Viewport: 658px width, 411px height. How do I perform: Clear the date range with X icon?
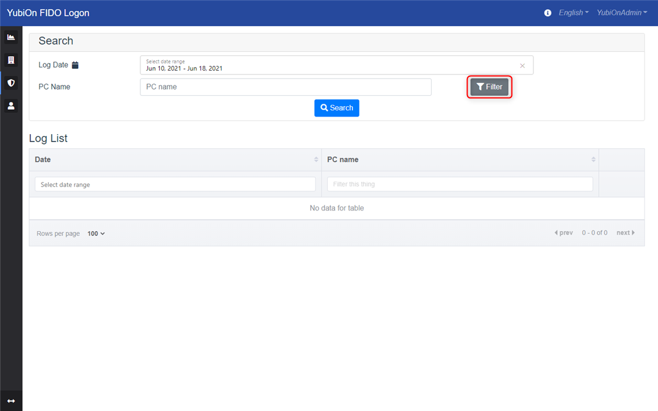click(x=522, y=65)
